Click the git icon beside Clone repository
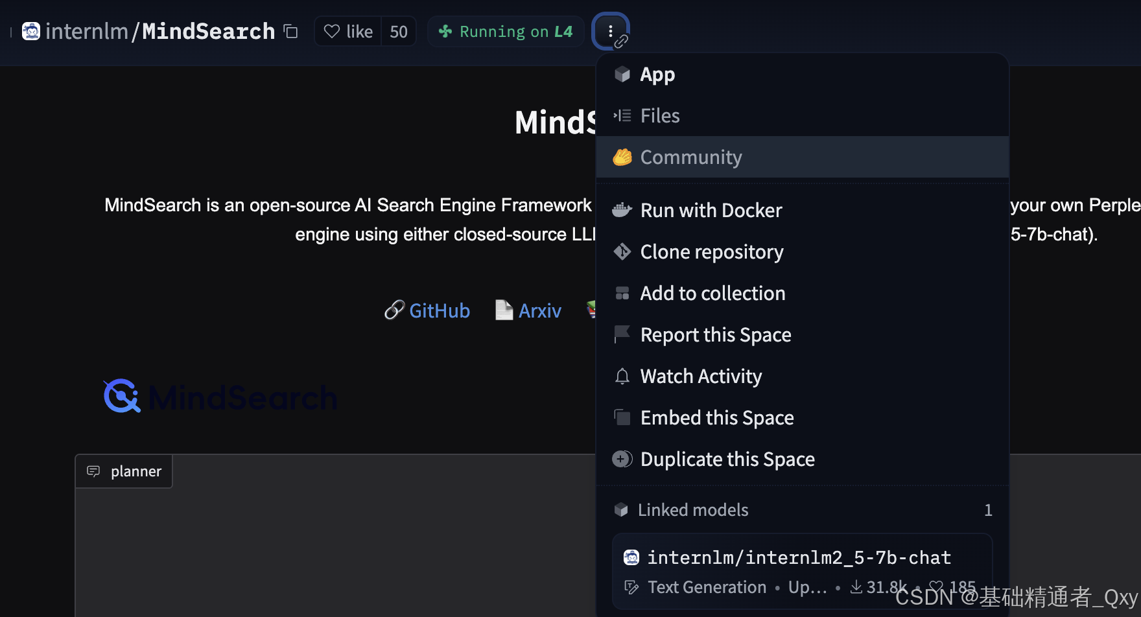This screenshot has height=617, width=1141. click(x=622, y=251)
